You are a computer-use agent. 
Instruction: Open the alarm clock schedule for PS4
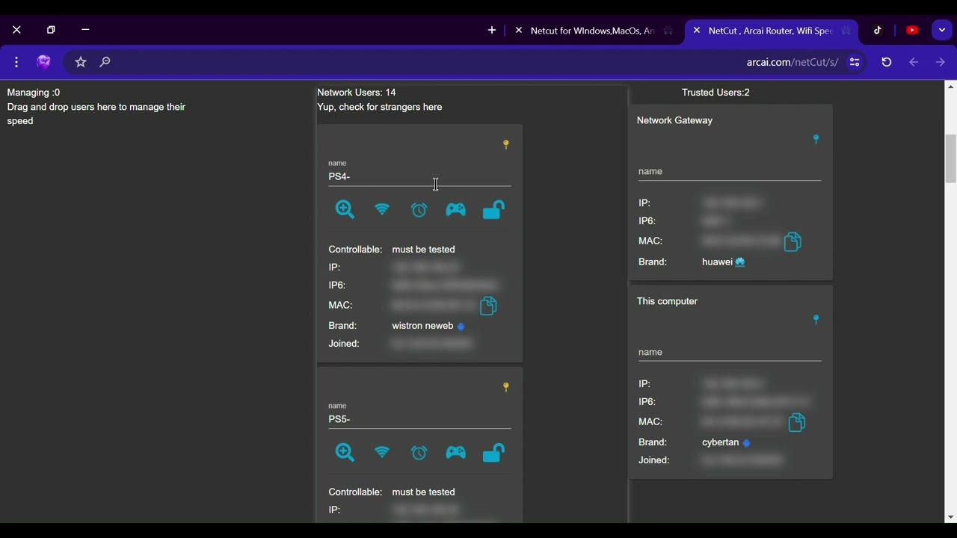419,210
